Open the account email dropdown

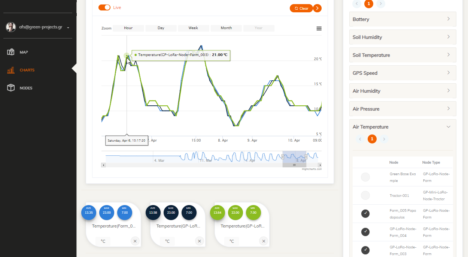coord(68,27)
